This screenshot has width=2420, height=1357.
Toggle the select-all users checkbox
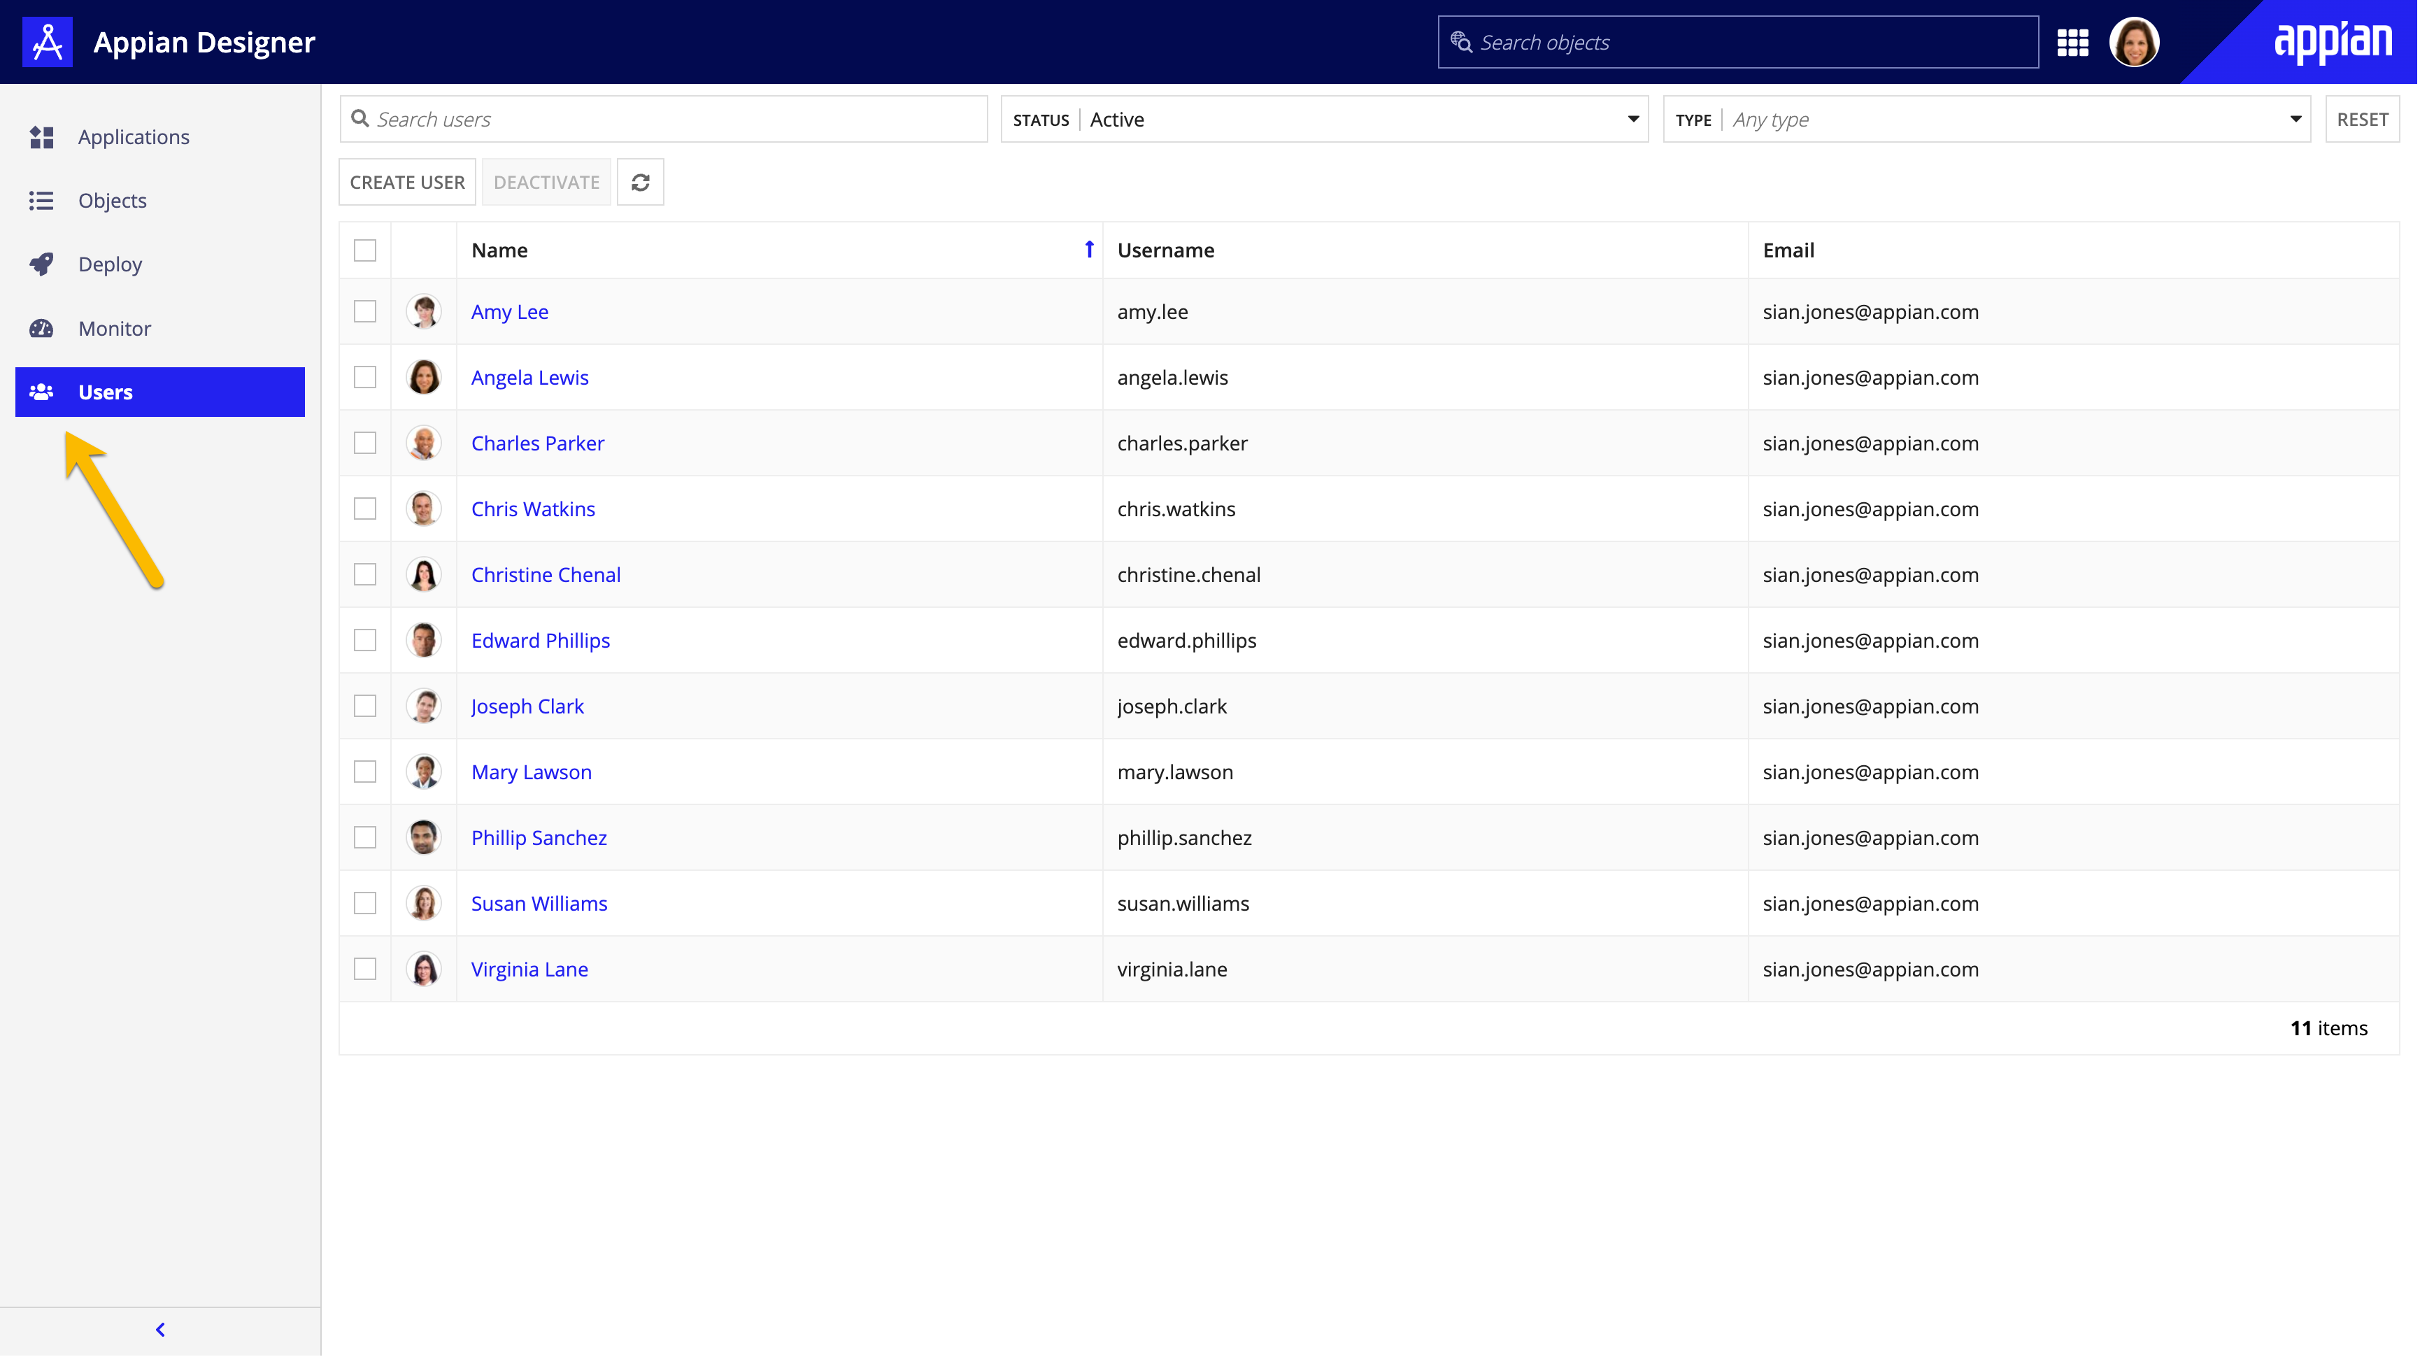[x=365, y=250]
